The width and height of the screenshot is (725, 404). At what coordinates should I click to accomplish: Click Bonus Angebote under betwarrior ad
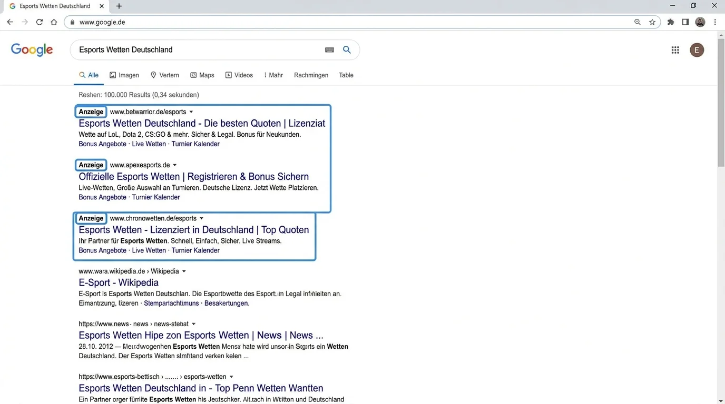(x=103, y=144)
